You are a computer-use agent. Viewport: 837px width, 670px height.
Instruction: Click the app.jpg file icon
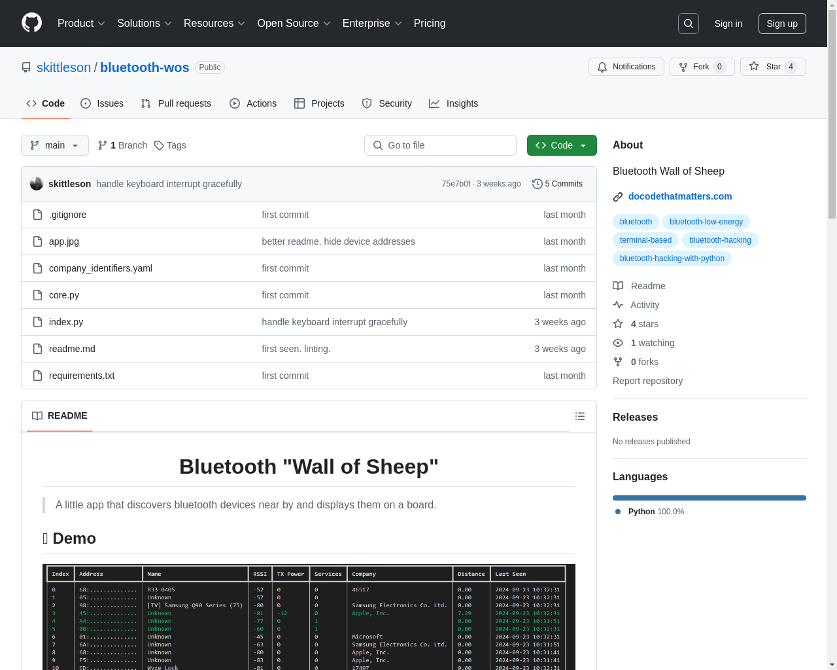38,241
